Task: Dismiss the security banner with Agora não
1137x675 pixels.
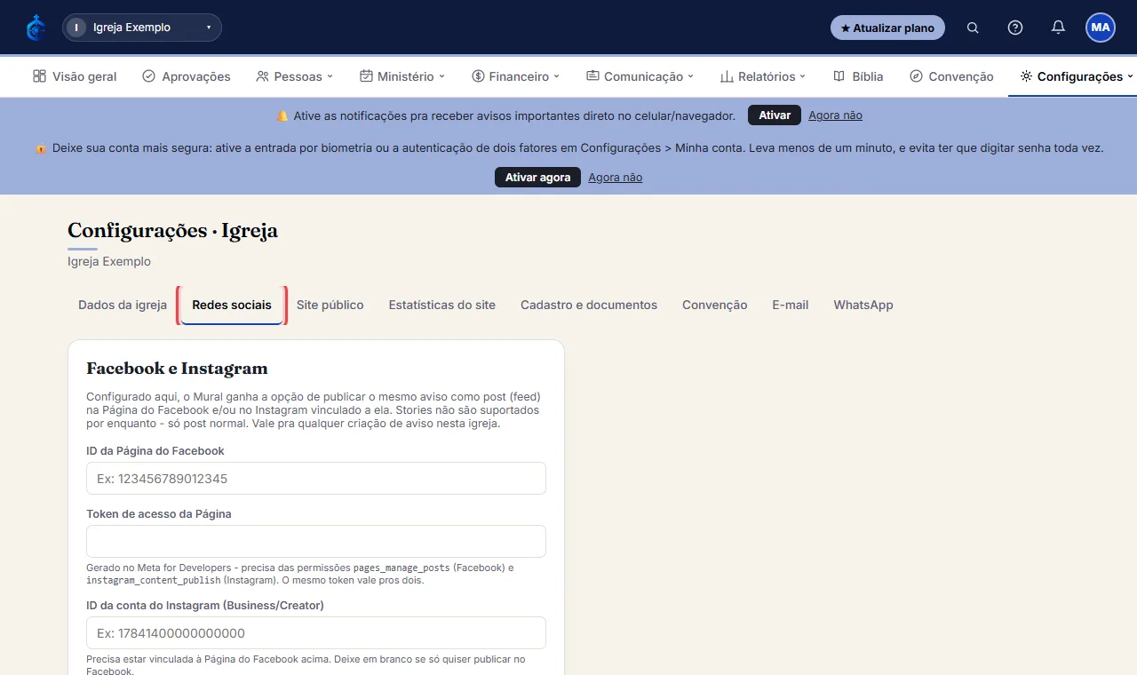Action: (615, 178)
